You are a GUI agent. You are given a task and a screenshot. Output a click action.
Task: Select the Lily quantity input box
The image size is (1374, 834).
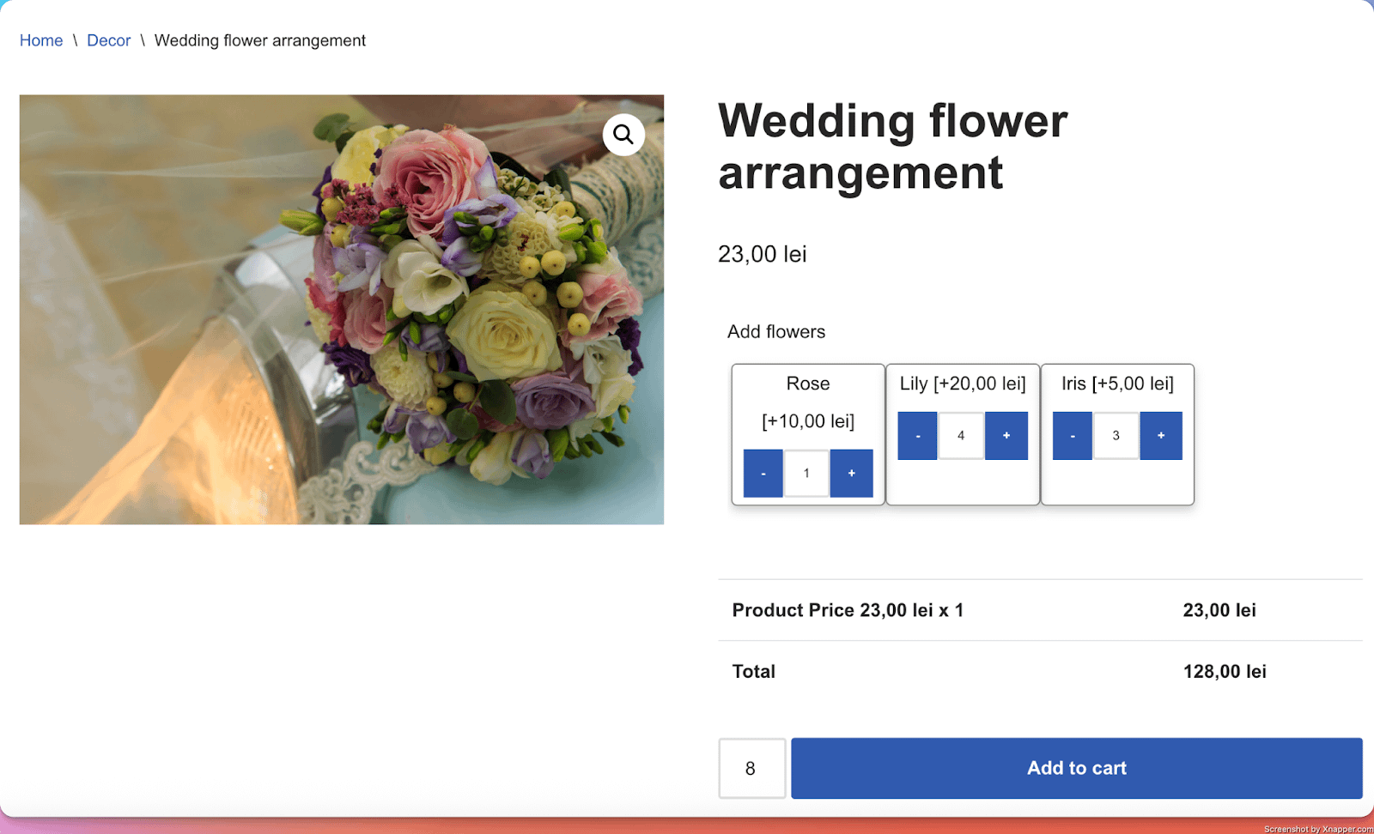pos(961,435)
